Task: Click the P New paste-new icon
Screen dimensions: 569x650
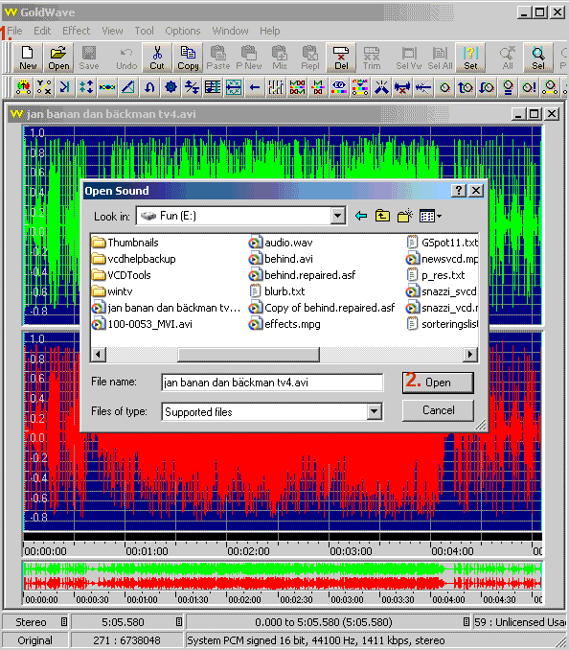Action: [x=249, y=58]
